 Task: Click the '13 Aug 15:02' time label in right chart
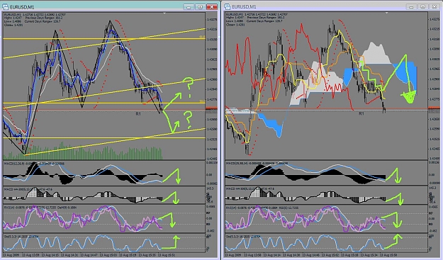pyautogui.click(x=330, y=255)
